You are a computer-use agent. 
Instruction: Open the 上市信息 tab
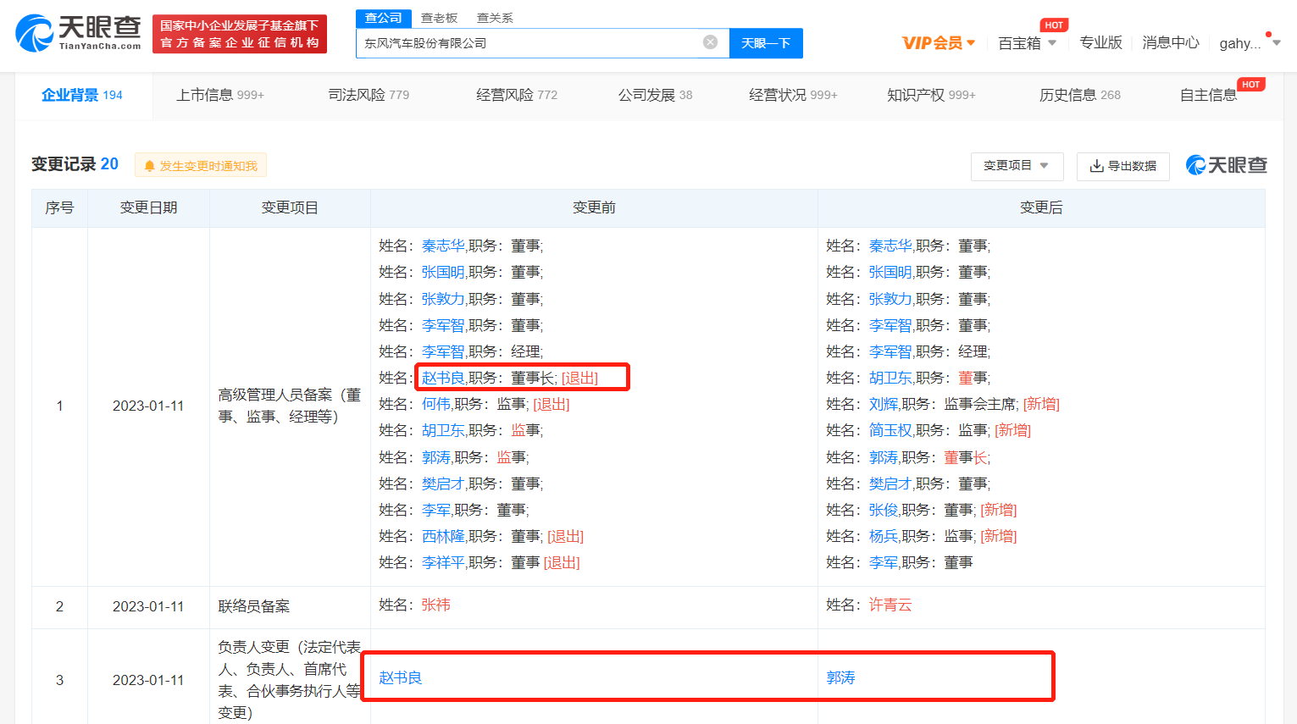220,95
